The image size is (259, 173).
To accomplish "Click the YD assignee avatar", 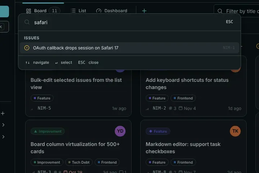I will (120, 131).
